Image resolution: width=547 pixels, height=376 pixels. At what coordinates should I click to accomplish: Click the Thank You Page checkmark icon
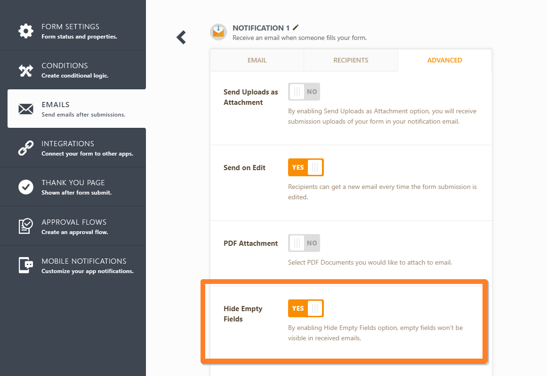pyautogui.click(x=25, y=187)
